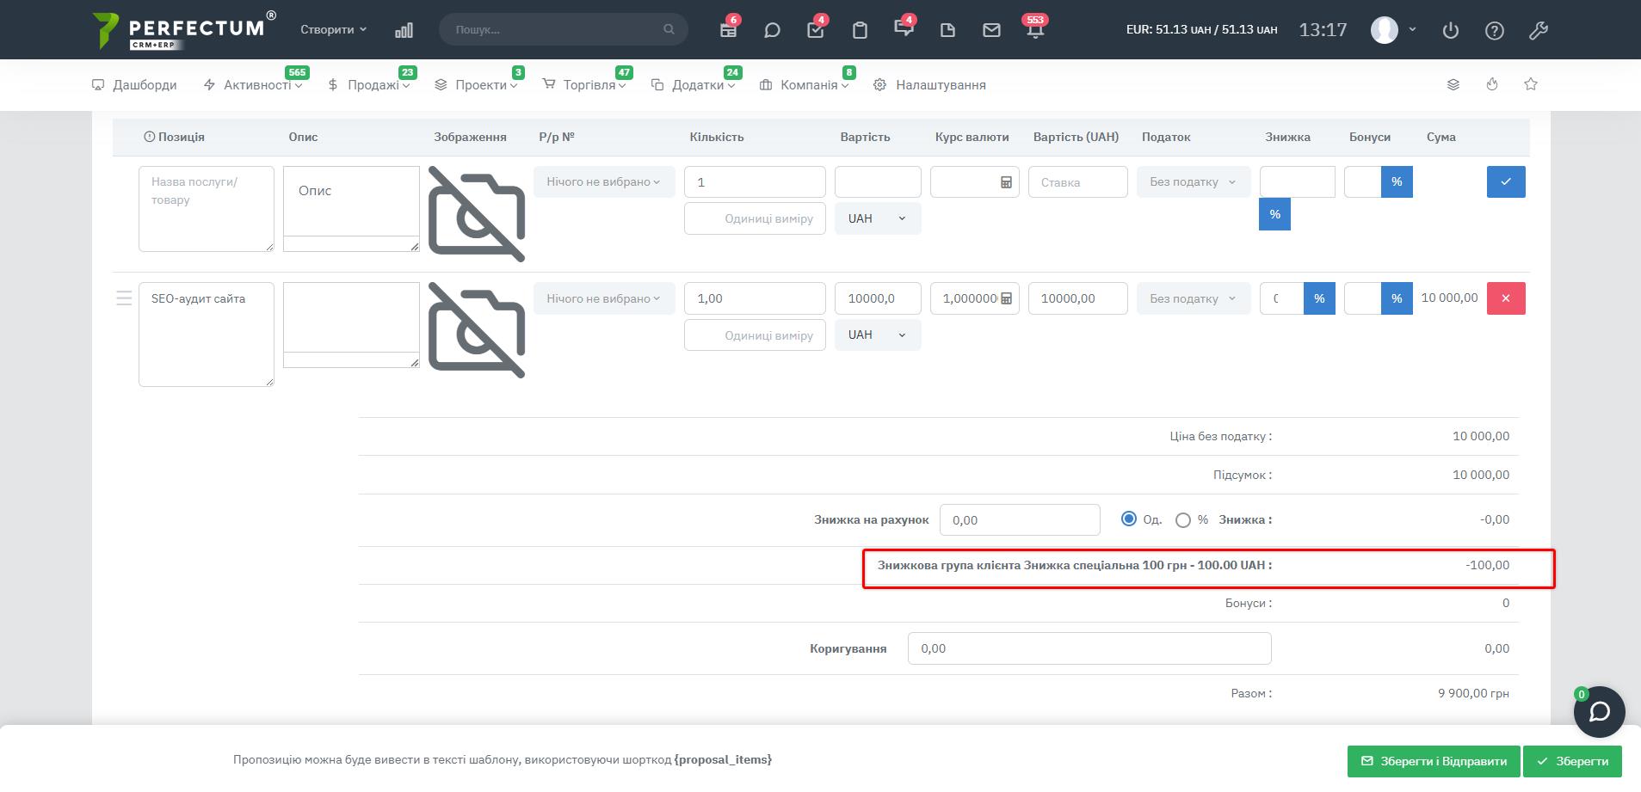Select the 'Од.' discount radio button
Screen dimensions: 1641x792
pos(1128,519)
